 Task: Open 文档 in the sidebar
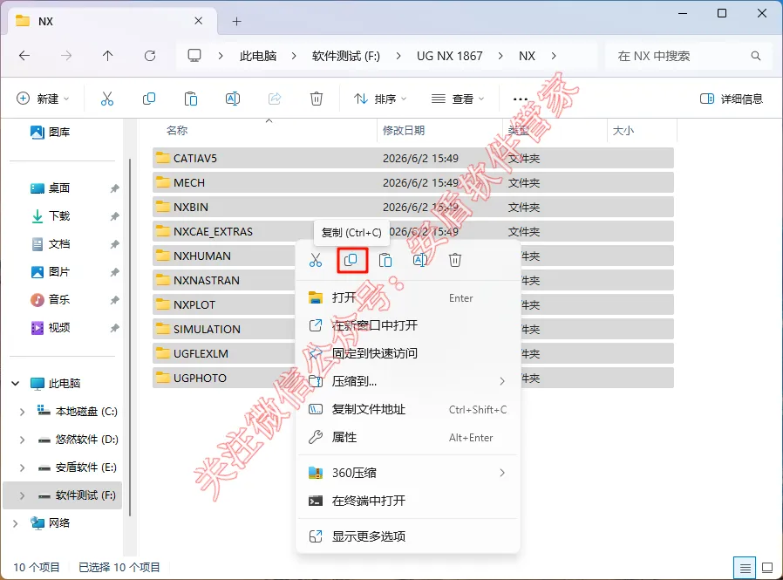(59, 244)
